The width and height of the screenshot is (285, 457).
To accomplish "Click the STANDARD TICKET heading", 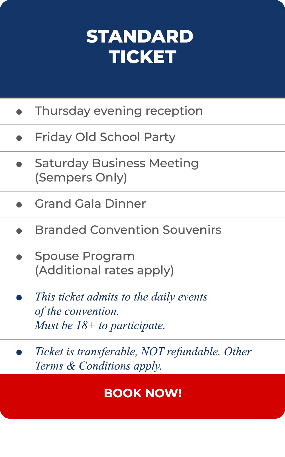I will [x=140, y=47].
